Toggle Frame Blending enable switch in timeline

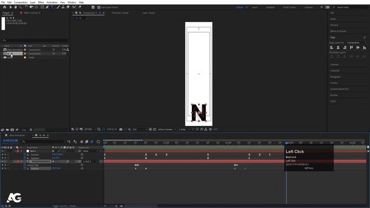coord(87,142)
